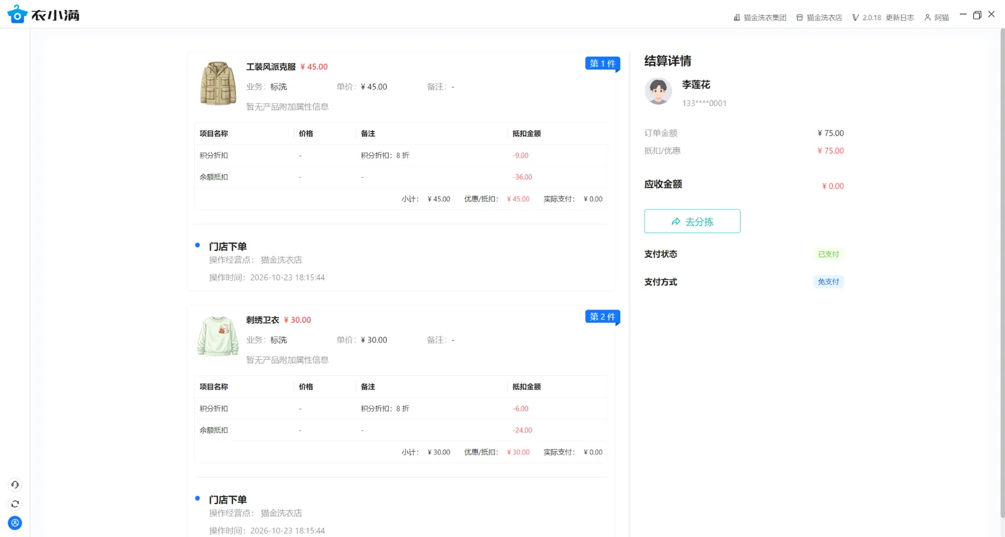Minimize the application window
The height and width of the screenshot is (537, 1005).
[x=963, y=14]
